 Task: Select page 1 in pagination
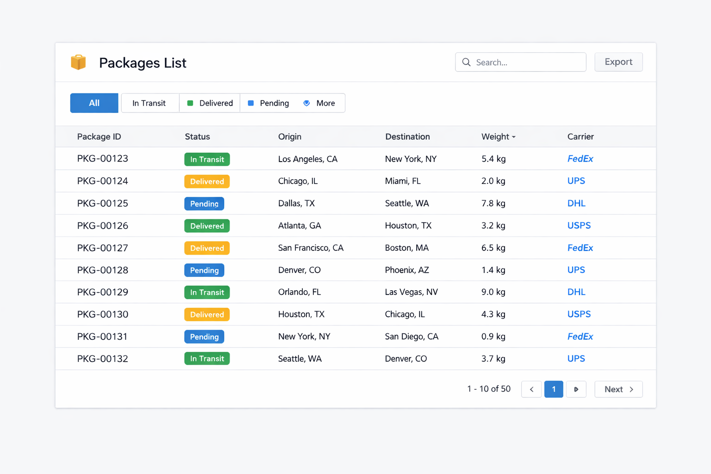(554, 389)
